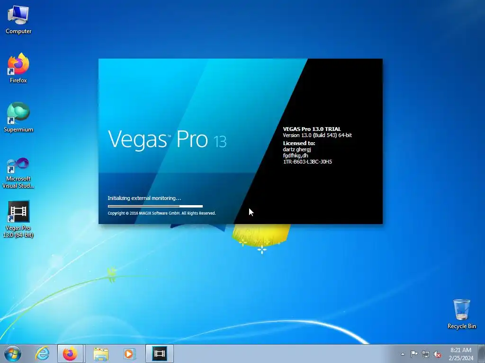The height and width of the screenshot is (363, 485).
Task: Select the Microsoft Visual Studio desktop shortcut
Action: [x=18, y=173]
